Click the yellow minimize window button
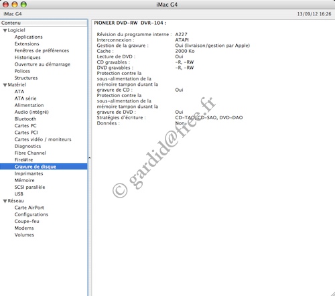 point(15,4)
